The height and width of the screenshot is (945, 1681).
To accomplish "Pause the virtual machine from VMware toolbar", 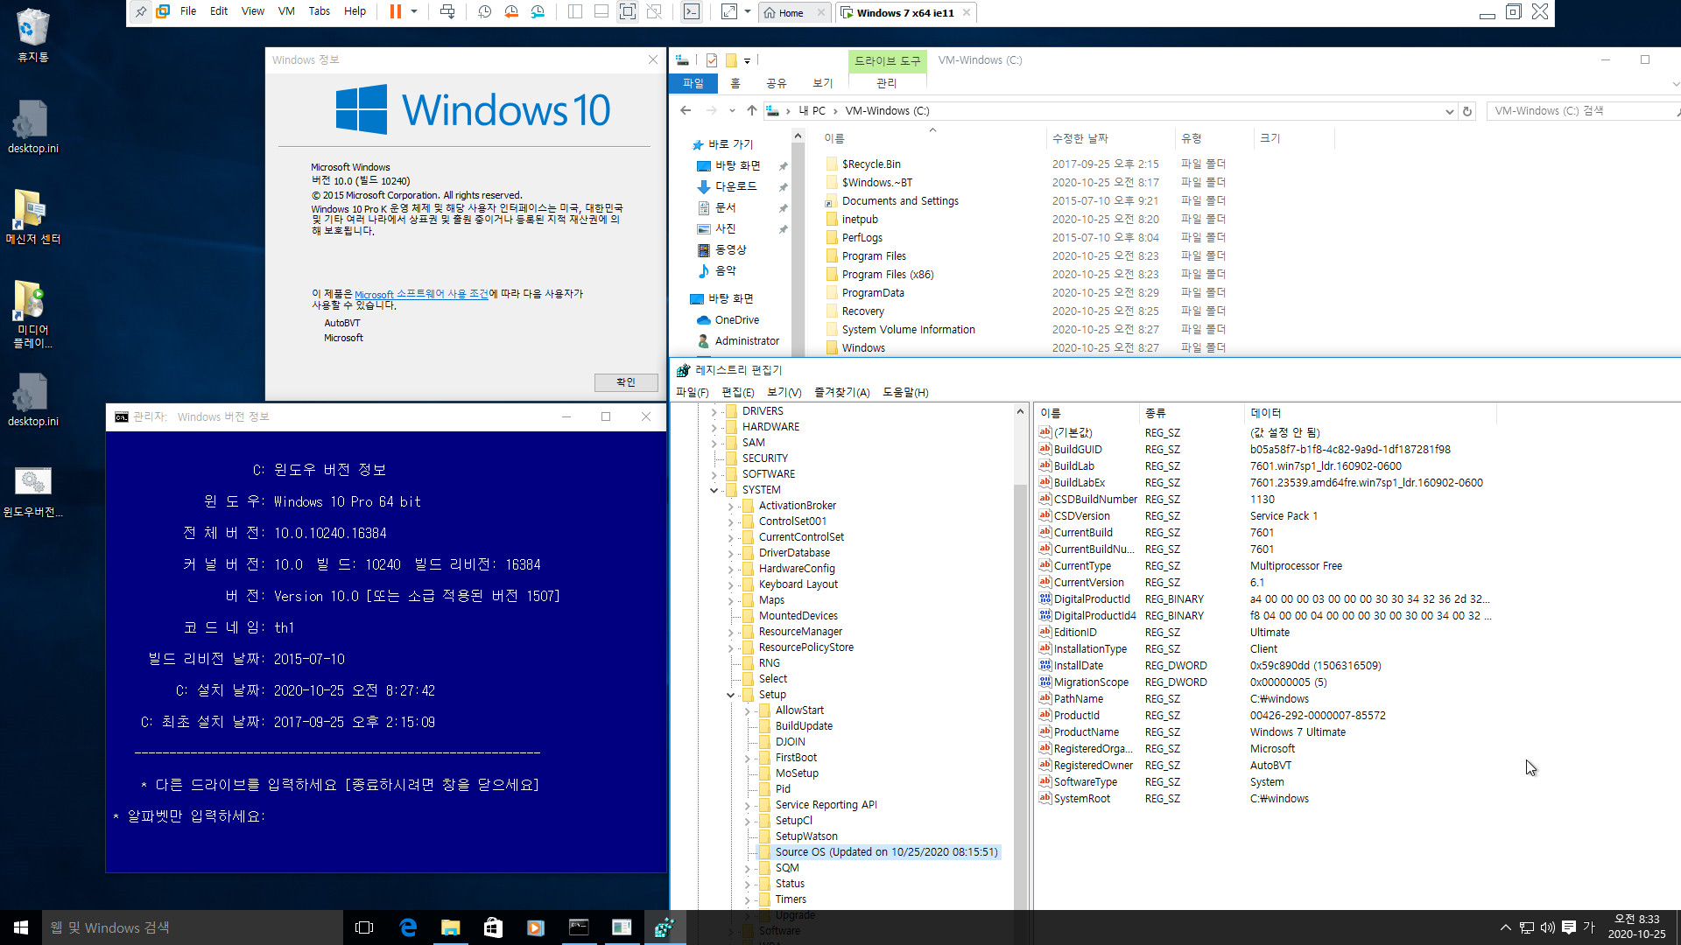I will (395, 12).
